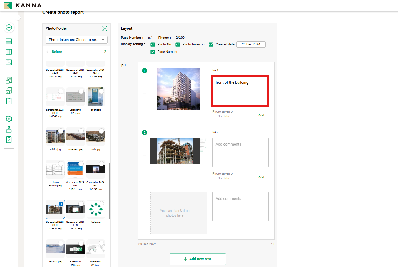Click the KANNA logo
Image resolution: width=398 pixels, height=267 pixels.
point(23,5)
